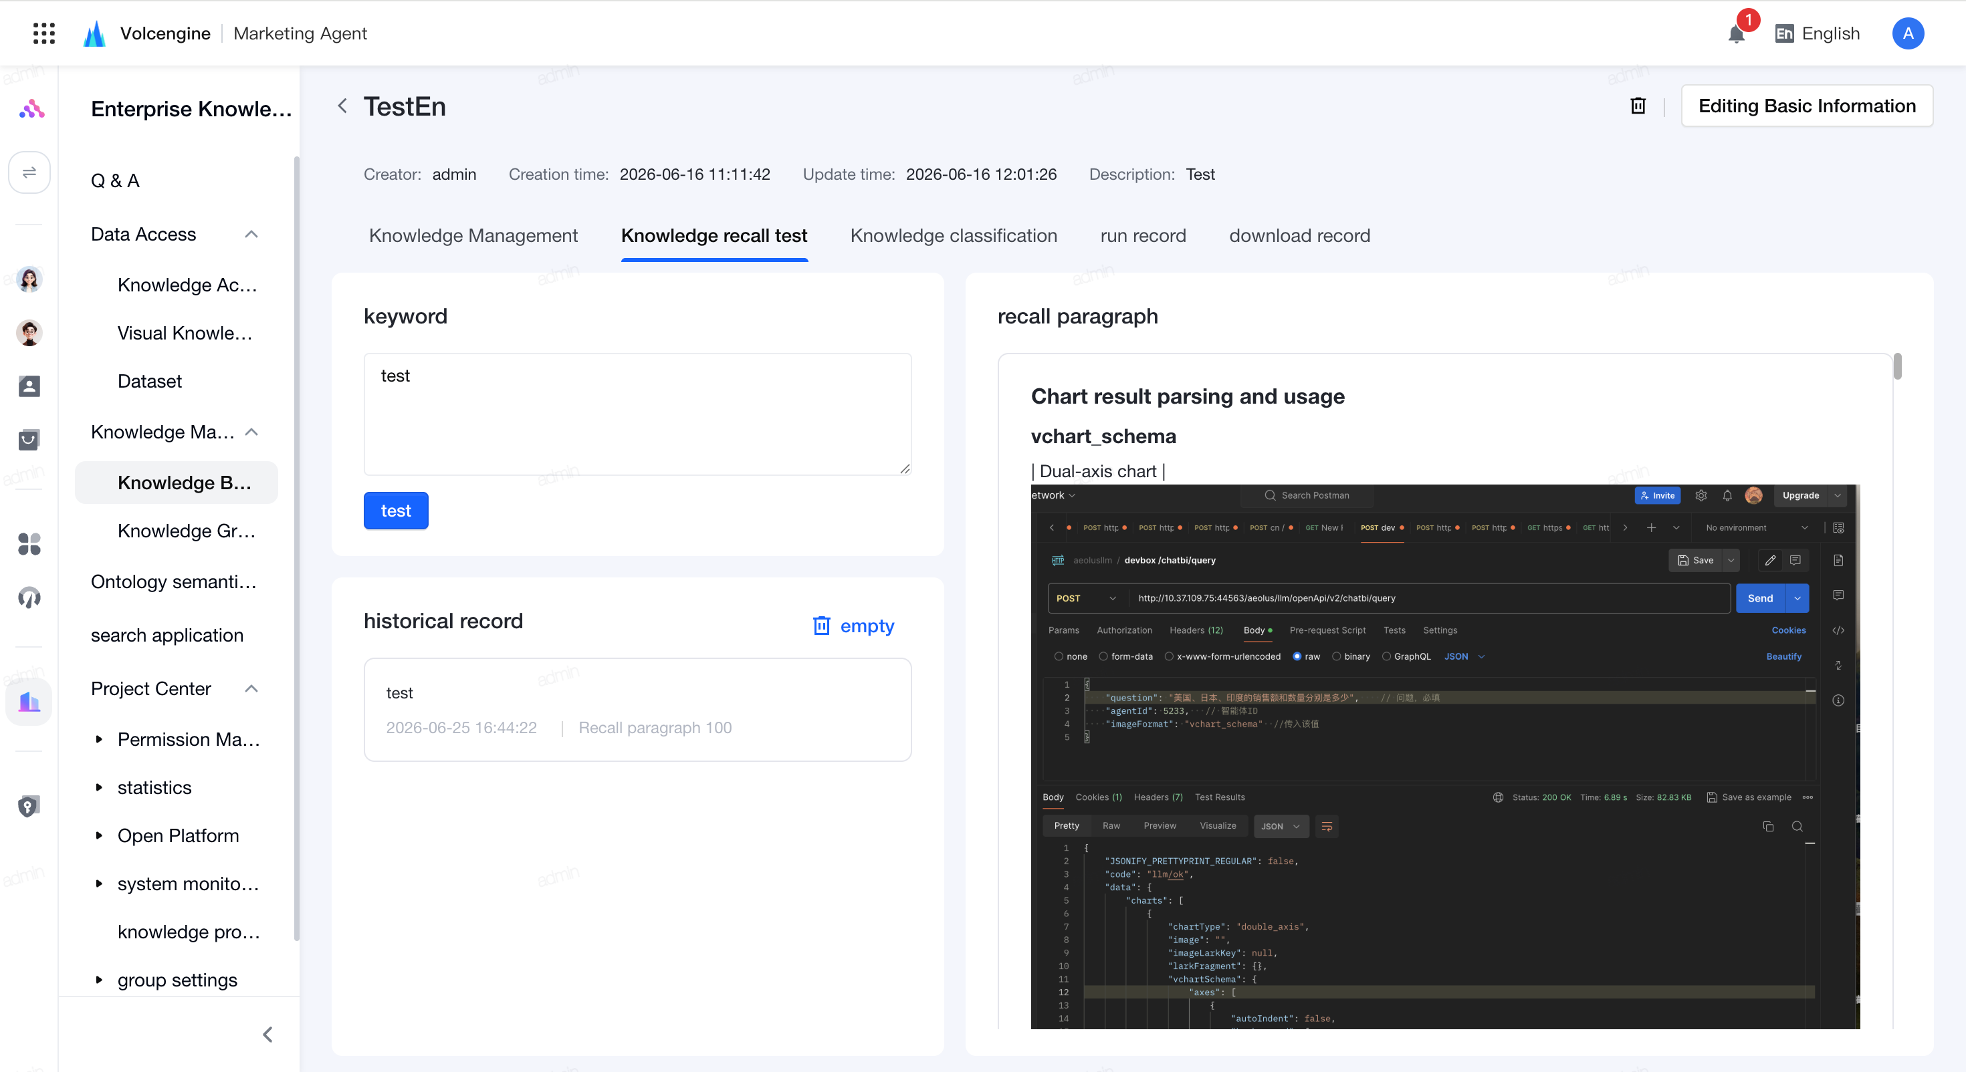1966x1072 pixels.
Task: Click the blue test button
Action: (x=395, y=511)
